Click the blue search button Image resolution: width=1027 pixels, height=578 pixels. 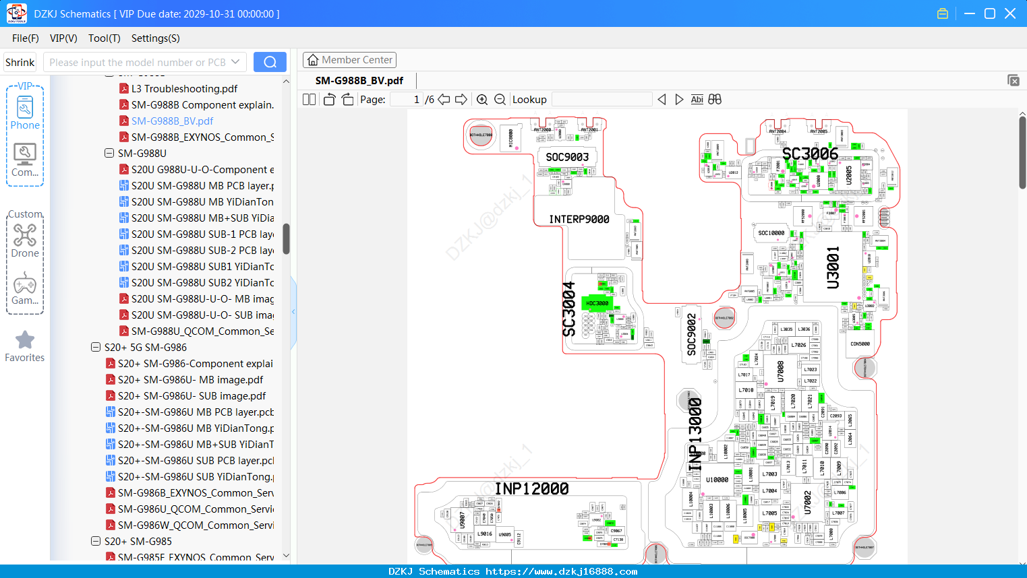[x=270, y=62]
